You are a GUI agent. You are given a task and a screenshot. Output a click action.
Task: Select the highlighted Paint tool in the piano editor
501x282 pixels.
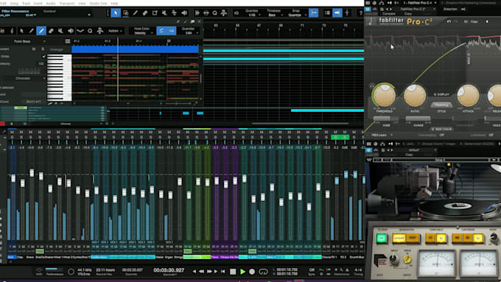tap(41, 31)
